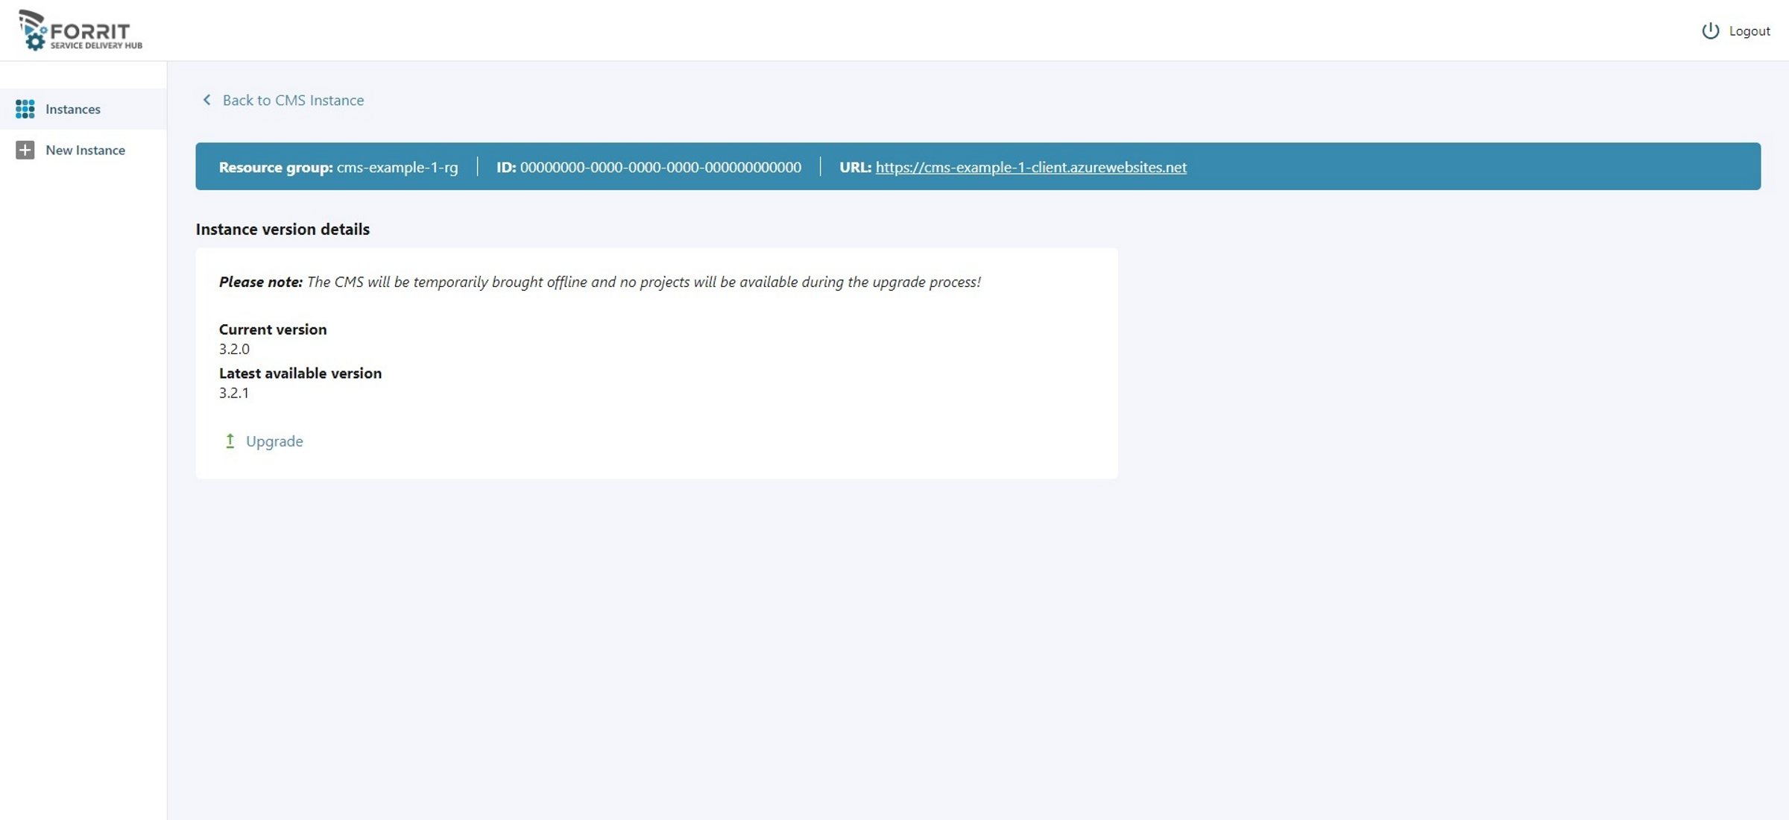Click the green Upgrade arrow icon
The width and height of the screenshot is (1789, 820).
click(230, 441)
